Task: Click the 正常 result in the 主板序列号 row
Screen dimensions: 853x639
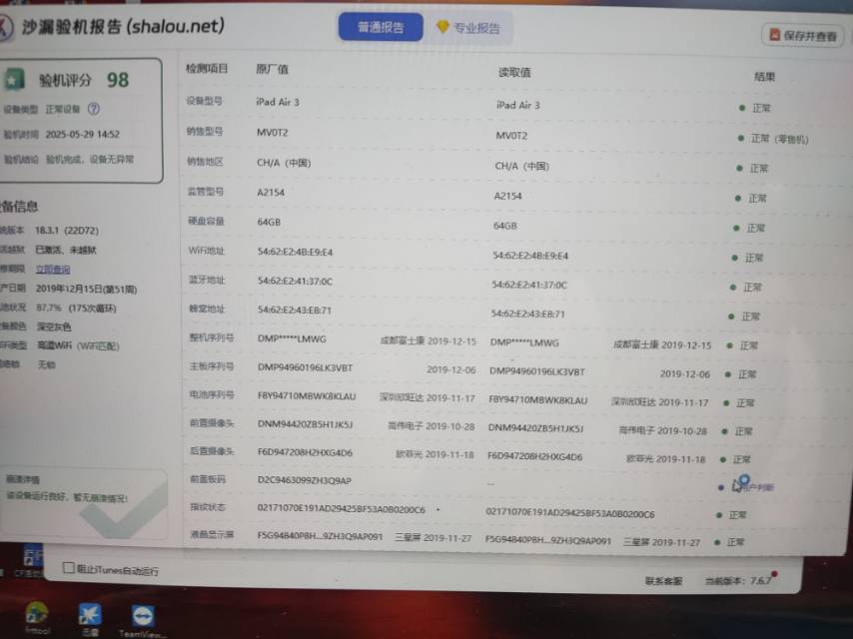Action: point(747,374)
